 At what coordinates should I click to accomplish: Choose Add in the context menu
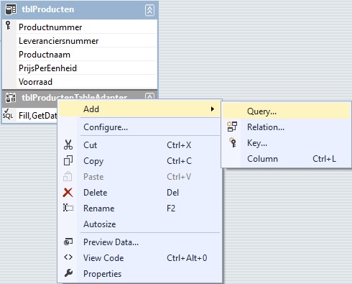pos(139,109)
